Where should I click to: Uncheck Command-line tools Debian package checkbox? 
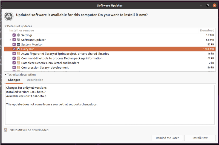[14, 58]
